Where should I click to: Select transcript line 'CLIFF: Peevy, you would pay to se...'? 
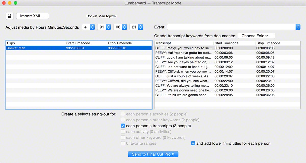click(x=227, y=48)
